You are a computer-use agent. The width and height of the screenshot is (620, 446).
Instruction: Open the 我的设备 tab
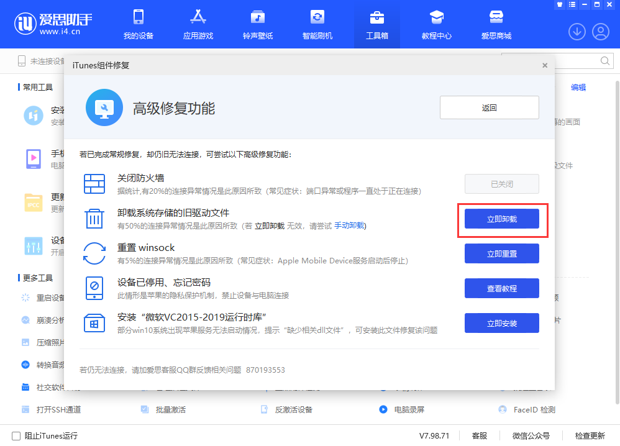(x=139, y=25)
